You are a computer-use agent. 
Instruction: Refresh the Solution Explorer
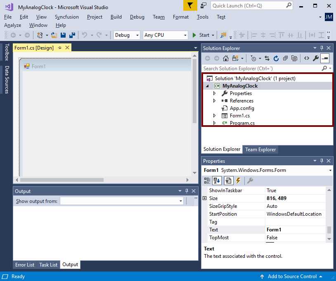pos(276,58)
